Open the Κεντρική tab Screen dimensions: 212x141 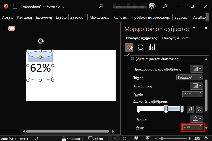tap(25, 17)
